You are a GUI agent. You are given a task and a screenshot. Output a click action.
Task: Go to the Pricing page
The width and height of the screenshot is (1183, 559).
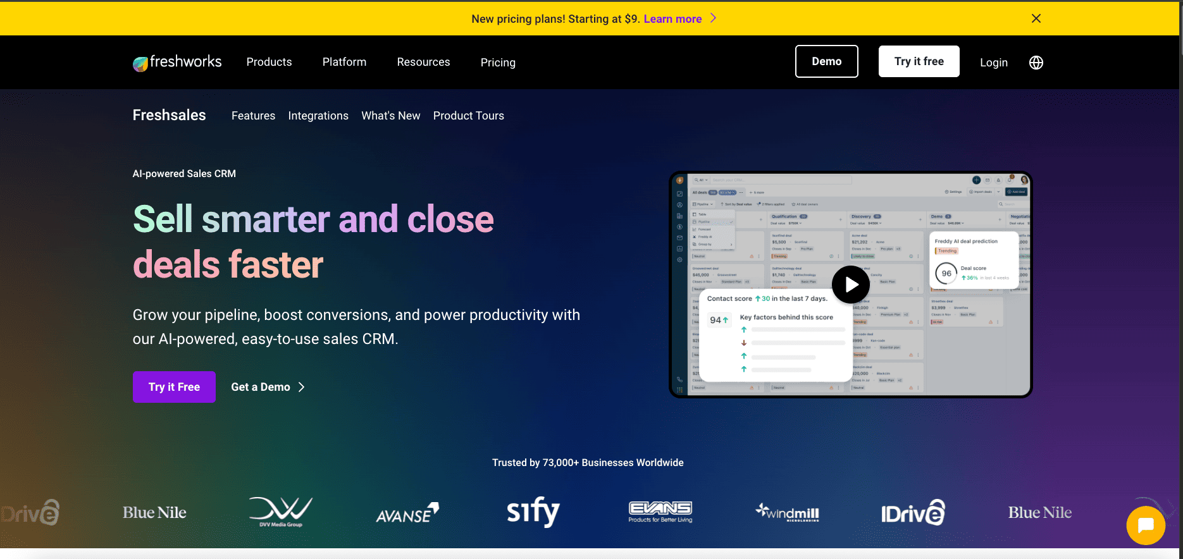(x=498, y=63)
